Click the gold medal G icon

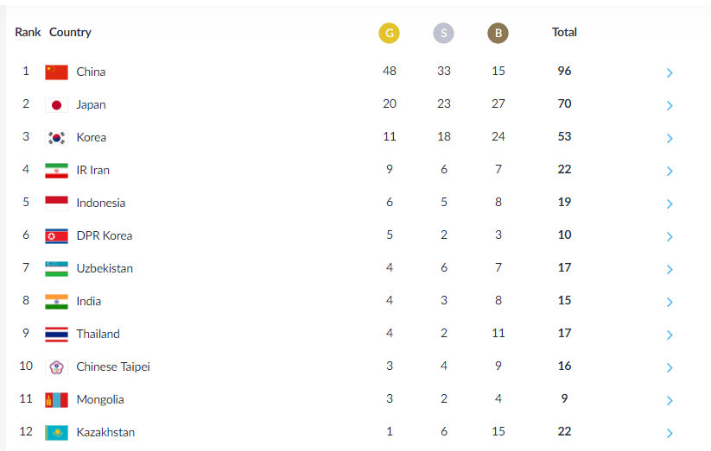pyautogui.click(x=390, y=34)
